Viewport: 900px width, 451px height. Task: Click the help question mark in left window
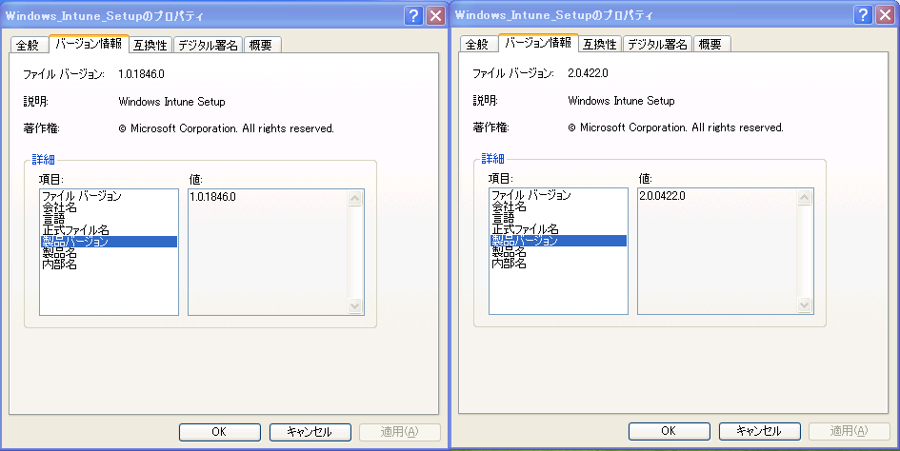[414, 15]
